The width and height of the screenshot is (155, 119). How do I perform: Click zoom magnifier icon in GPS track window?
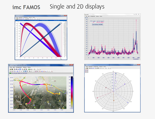[15, 69]
